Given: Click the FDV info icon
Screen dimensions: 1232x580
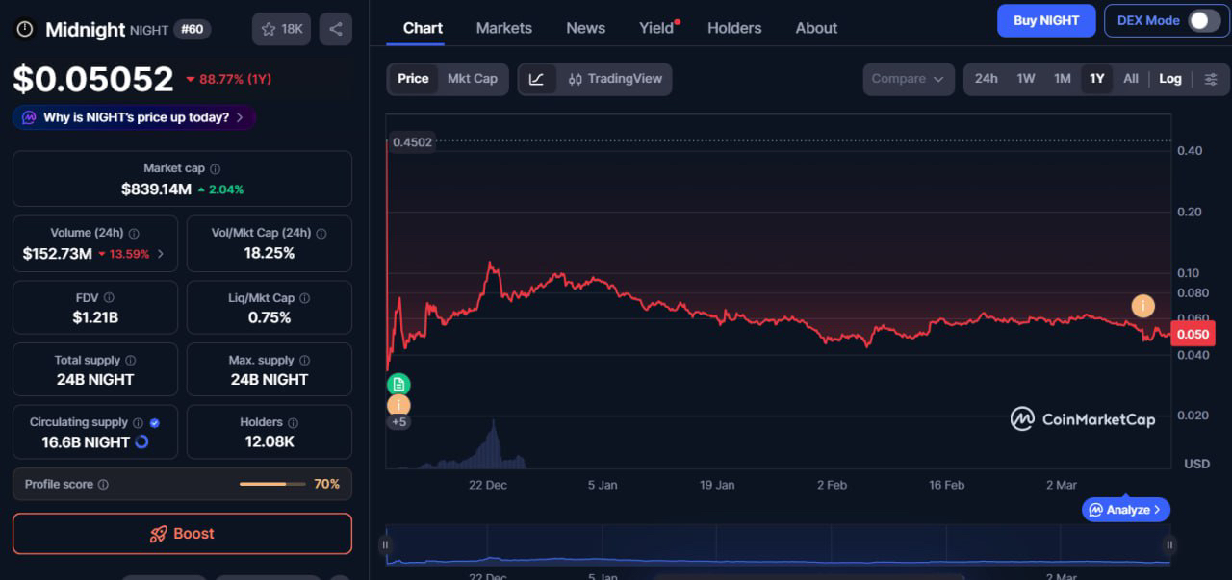Looking at the screenshot, I should [x=109, y=298].
